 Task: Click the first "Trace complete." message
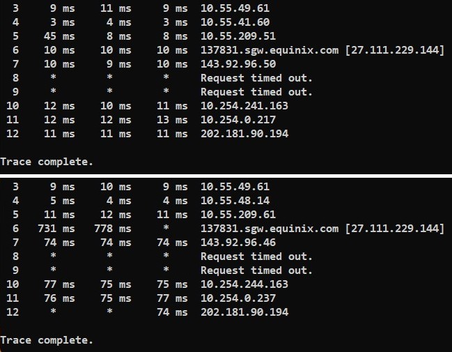pyautogui.click(x=47, y=162)
